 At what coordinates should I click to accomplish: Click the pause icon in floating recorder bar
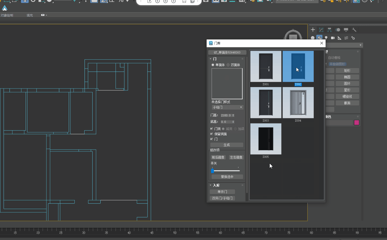[166, 1]
